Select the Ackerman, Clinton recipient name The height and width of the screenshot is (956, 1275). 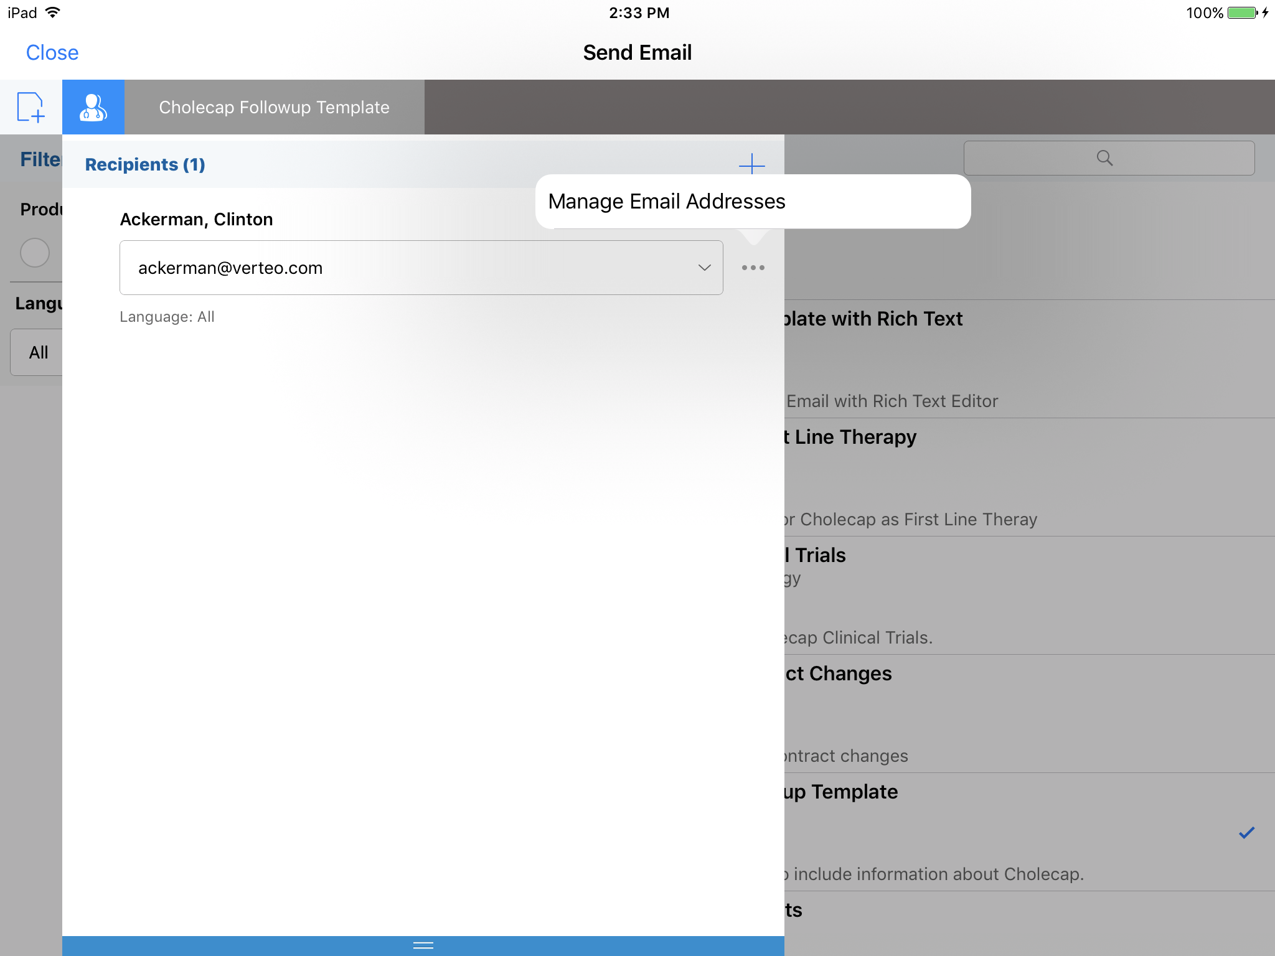coord(196,219)
